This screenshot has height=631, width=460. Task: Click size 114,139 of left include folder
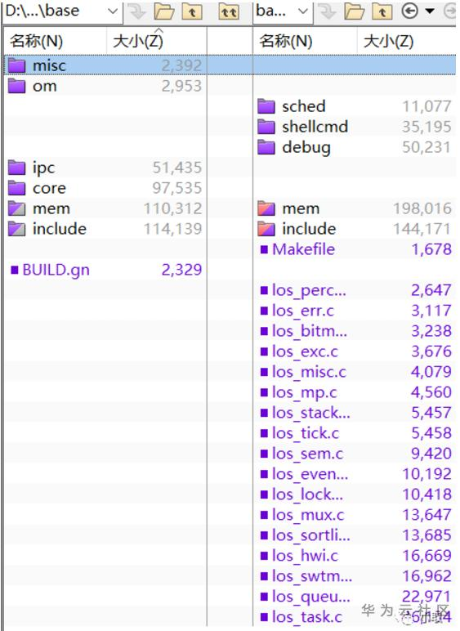173,230
